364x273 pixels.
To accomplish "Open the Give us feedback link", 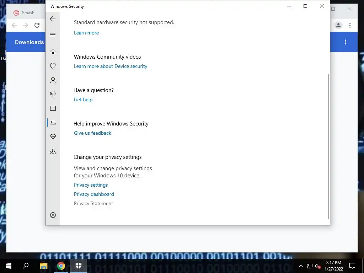I will pos(92,133).
